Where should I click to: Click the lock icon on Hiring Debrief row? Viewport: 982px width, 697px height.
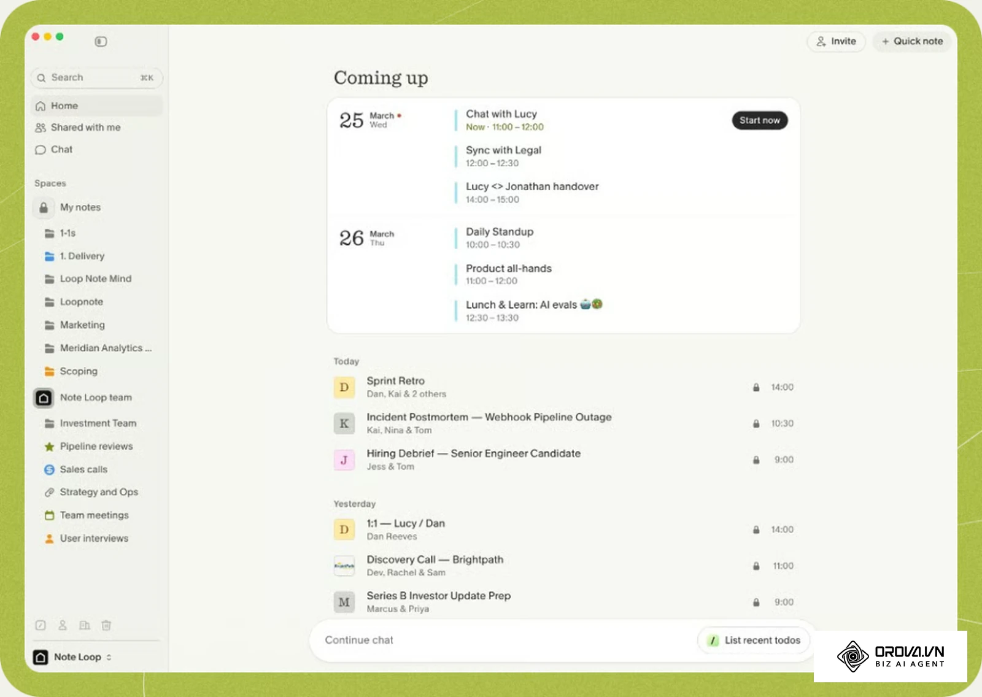point(756,460)
